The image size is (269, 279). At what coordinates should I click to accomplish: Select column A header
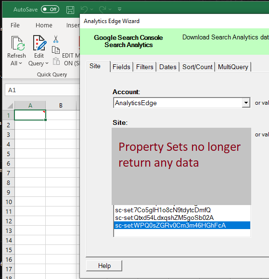coord(30,106)
